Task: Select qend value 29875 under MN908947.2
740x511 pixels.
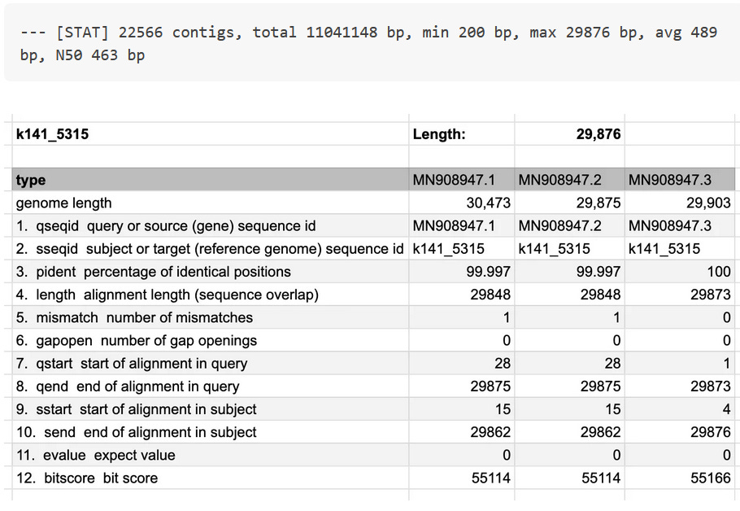Action: tap(569, 387)
